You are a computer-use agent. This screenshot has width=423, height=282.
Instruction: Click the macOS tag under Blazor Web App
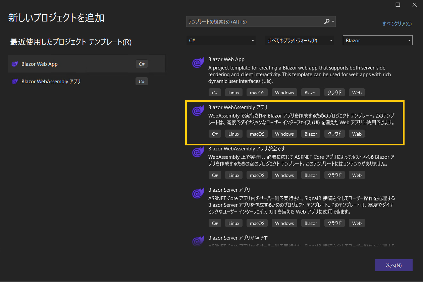pyautogui.click(x=257, y=93)
